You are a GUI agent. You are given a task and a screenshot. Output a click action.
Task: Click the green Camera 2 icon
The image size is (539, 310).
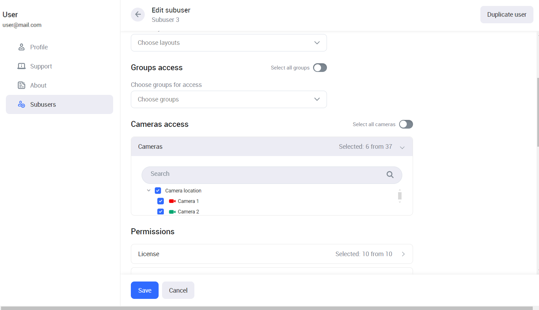point(172,212)
